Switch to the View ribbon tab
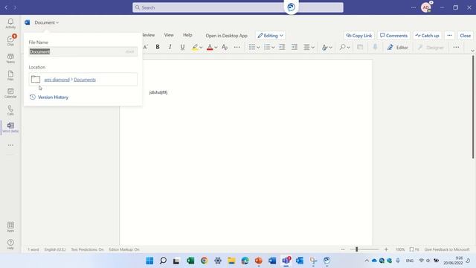The image size is (476, 268). tap(169, 35)
